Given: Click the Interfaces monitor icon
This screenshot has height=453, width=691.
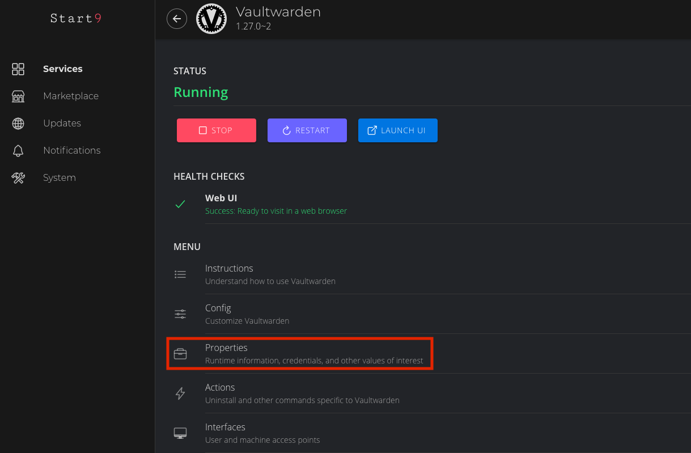Looking at the screenshot, I should point(180,433).
